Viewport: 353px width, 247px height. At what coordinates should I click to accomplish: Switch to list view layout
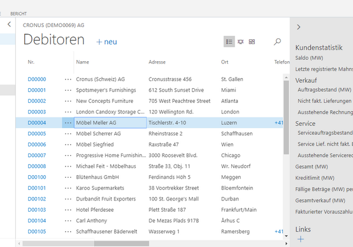point(229,42)
